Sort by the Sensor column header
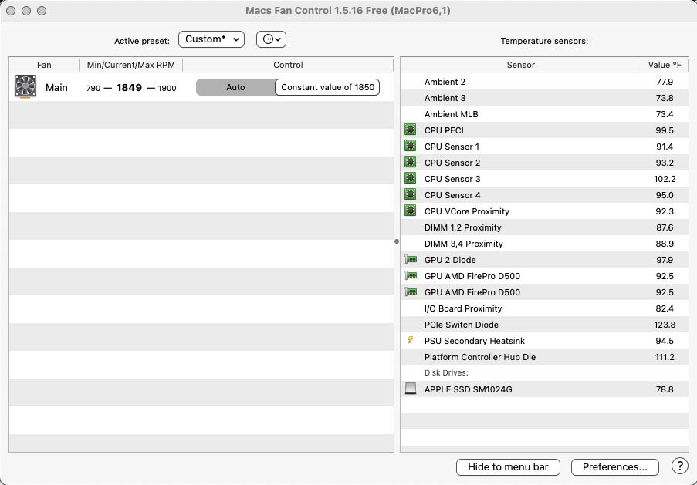697x485 pixels. (520, 65)
